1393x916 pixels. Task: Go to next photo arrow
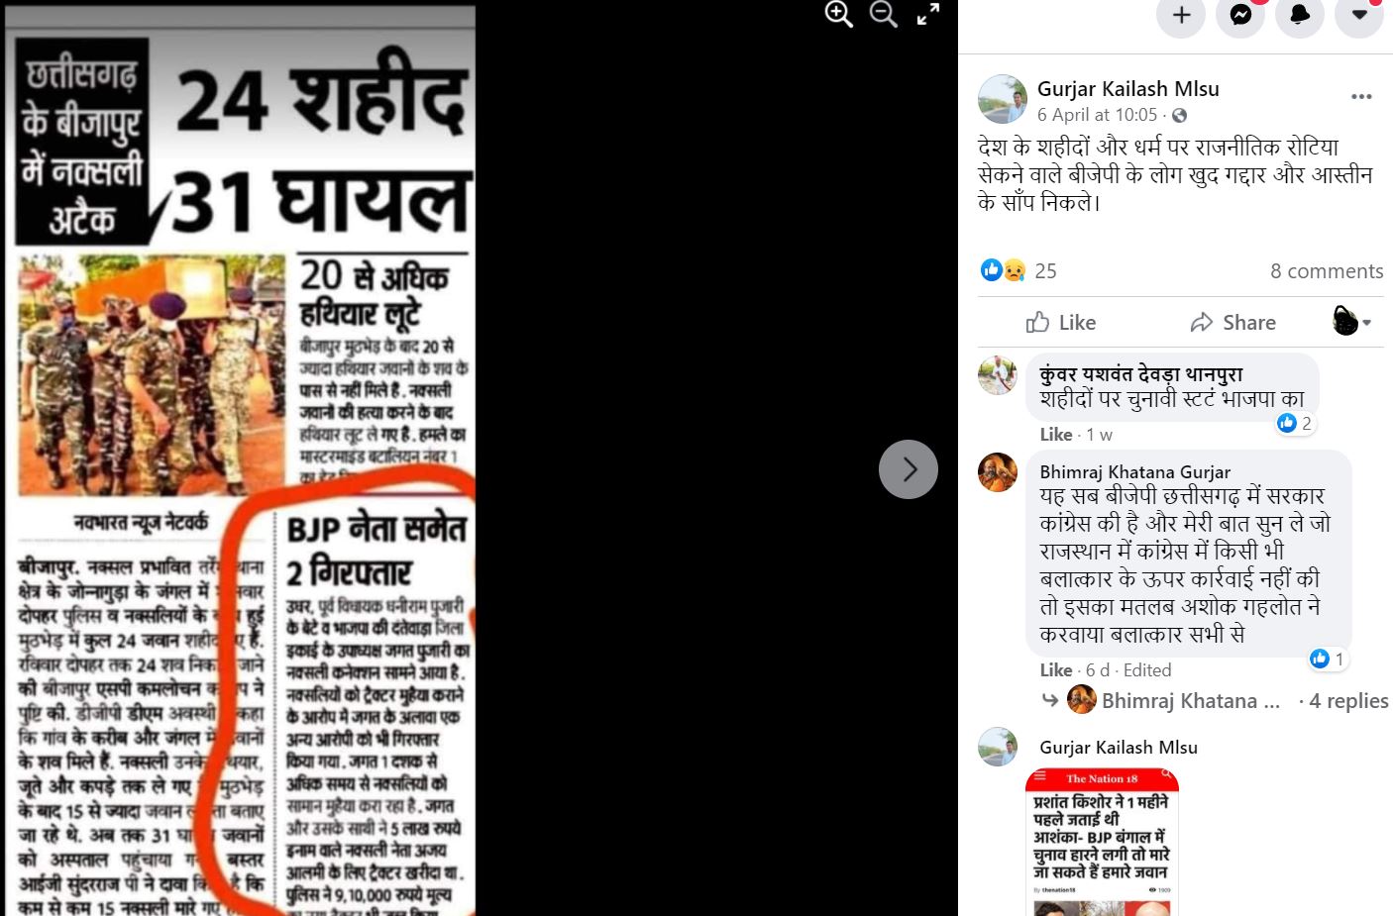[909, 469]
